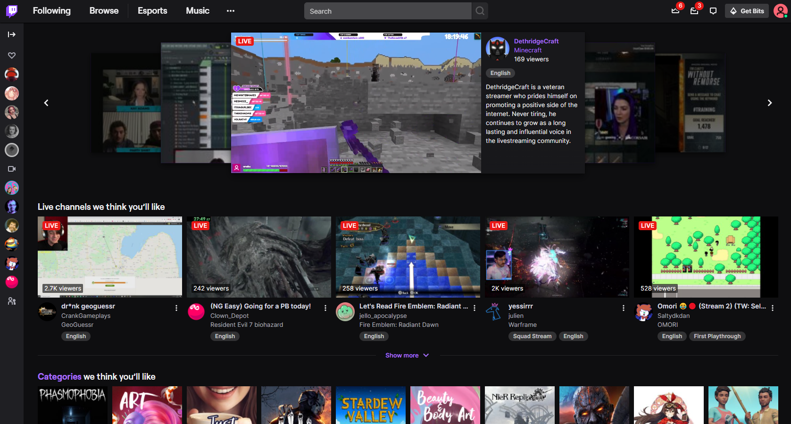Open the Whispers chat bubble icon

[713, 11]
